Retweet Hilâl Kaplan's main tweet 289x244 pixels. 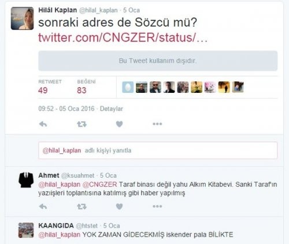(x=81, y=124)
